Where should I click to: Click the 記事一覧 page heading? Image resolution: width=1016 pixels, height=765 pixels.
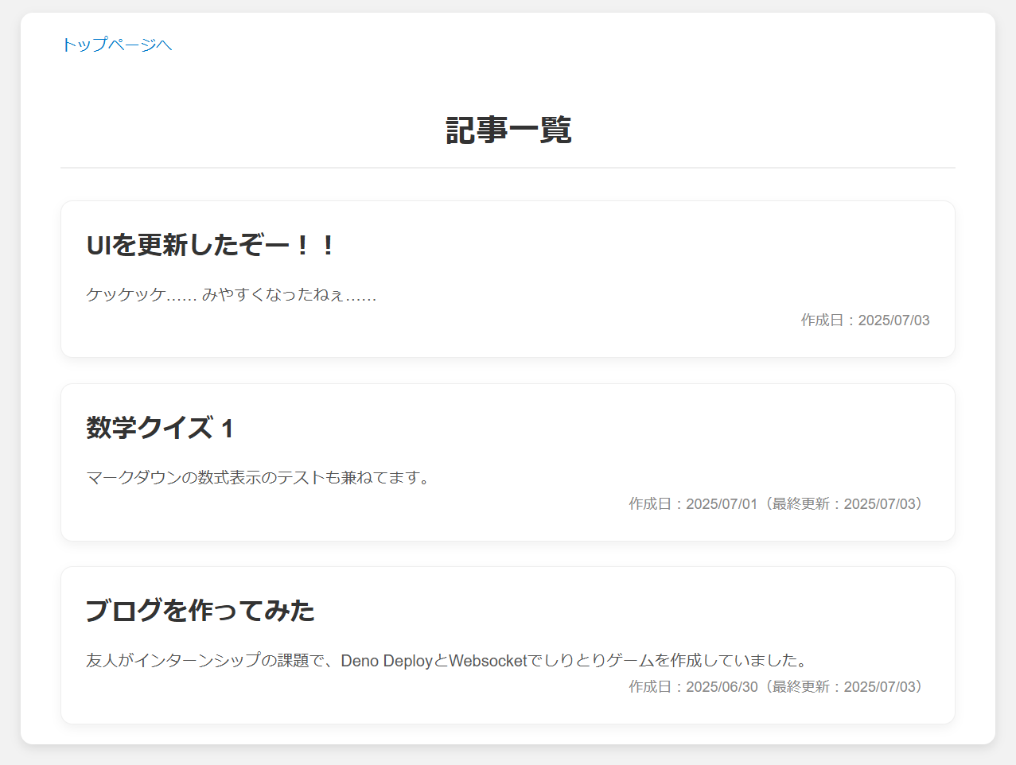508,130
